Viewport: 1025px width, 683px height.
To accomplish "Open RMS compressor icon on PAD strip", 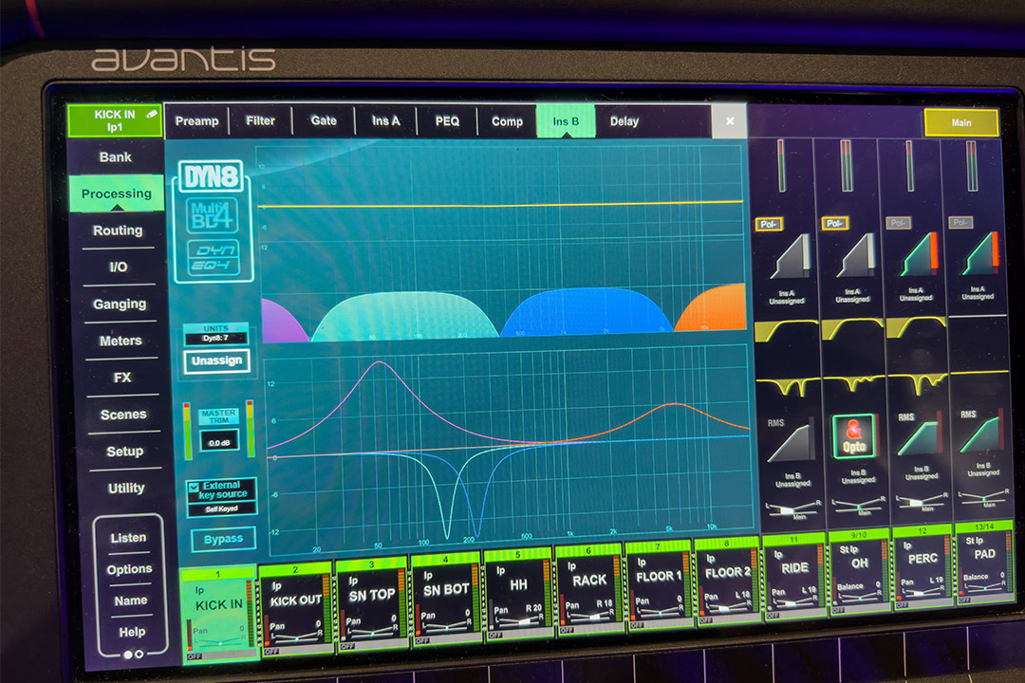I will pos(979,432).
